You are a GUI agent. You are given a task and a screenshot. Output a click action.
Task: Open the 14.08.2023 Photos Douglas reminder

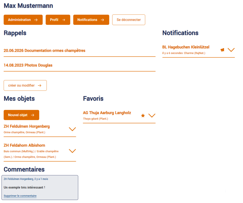[28, 65]
